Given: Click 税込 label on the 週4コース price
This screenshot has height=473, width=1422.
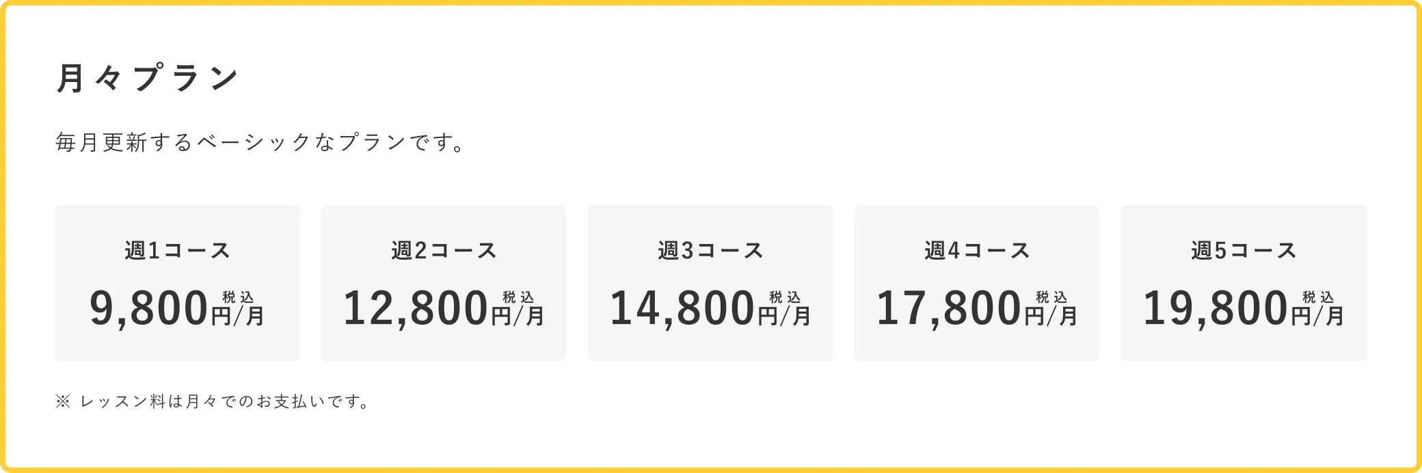Looking at the screenshot, I should (1051, 297).
